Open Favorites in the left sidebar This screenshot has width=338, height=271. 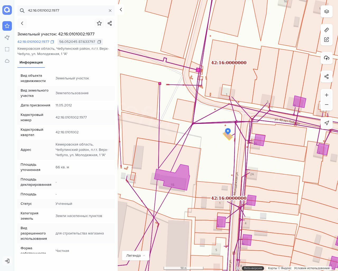click(x=7, y=26)
